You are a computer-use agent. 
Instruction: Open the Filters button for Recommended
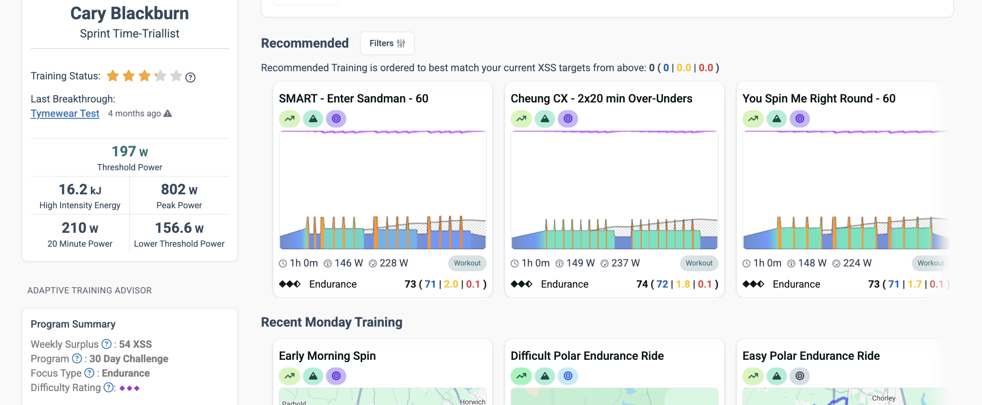tap(387, 43)
